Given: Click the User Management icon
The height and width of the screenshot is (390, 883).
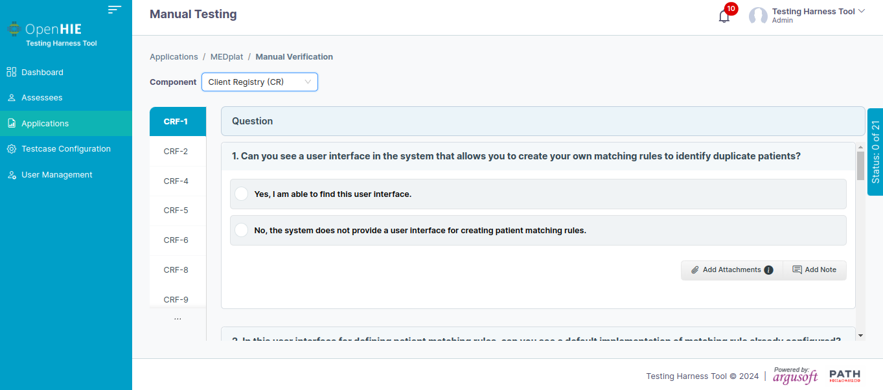Looking at the screenshot, I should (12, 175).
